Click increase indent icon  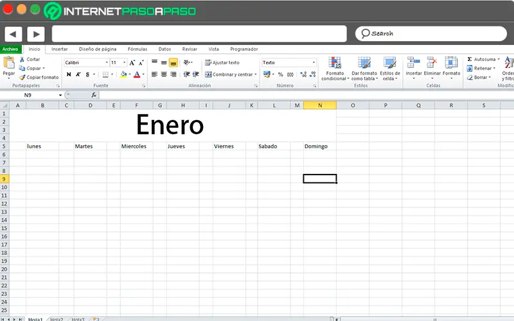tap(196, 74)
